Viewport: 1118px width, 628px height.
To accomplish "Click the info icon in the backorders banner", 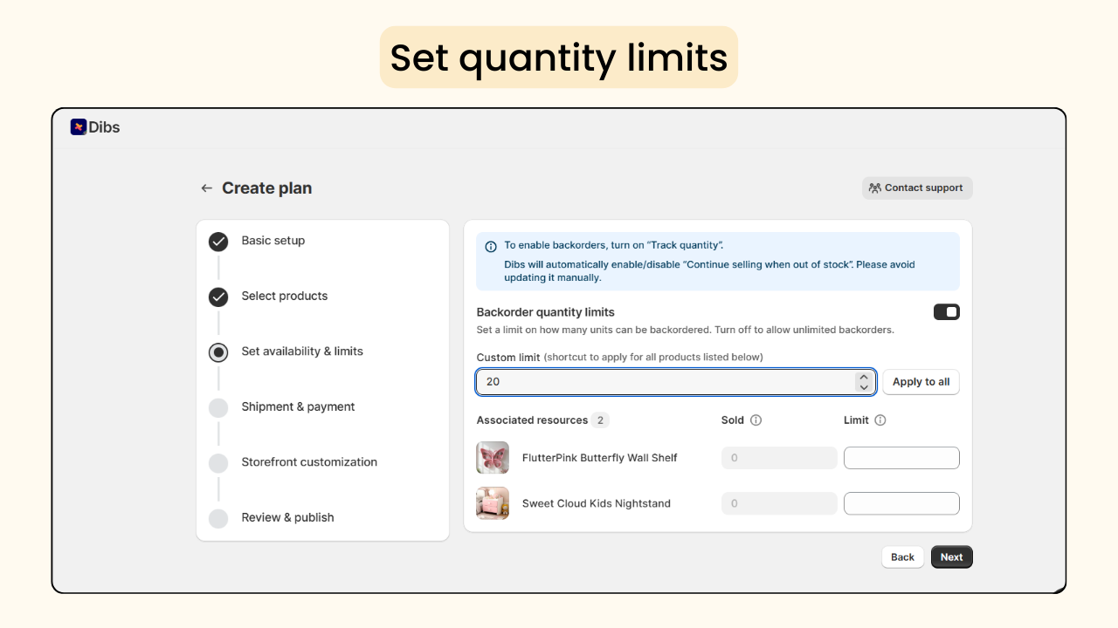I will click(488, 245).
